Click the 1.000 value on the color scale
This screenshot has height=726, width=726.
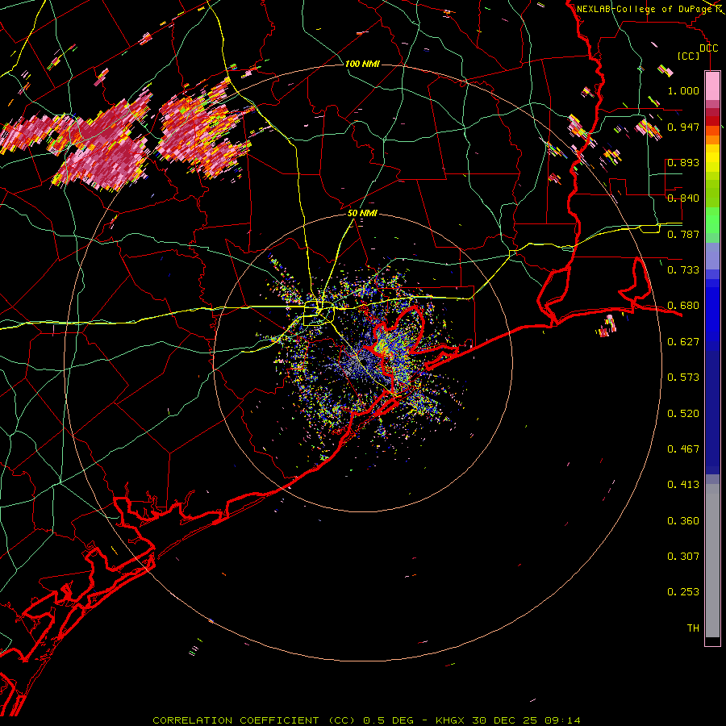(683, 90)
